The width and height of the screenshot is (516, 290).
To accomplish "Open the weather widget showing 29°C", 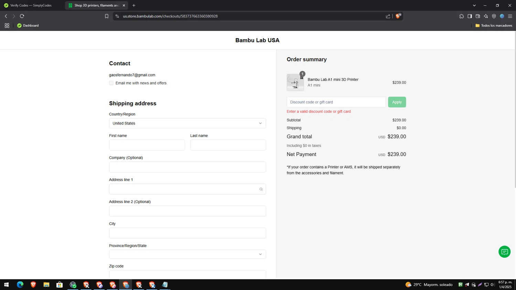I will pyautogui.click(x=429, y=285).
